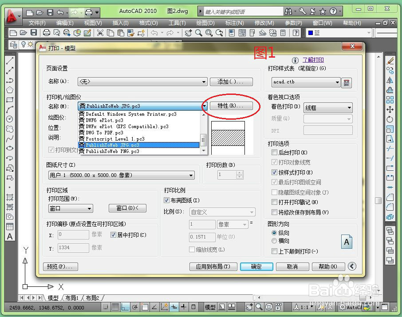Switch to the 布局1 tab
402x317 pixels.
(71, 298)
